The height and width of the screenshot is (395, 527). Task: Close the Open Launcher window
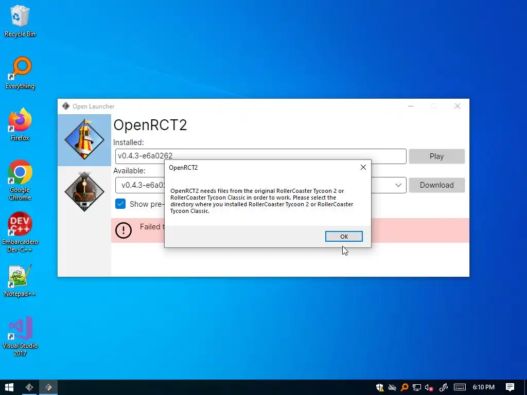[458, 106]
